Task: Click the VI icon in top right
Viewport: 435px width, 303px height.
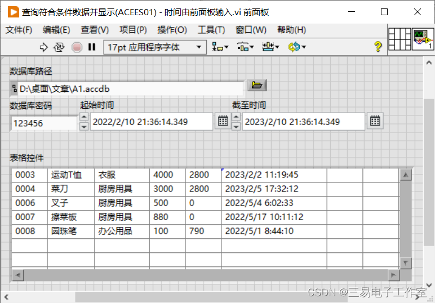Action: (423, 39)
